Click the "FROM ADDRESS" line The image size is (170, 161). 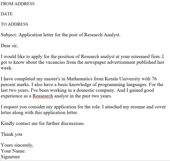click(x=18, y=4)
